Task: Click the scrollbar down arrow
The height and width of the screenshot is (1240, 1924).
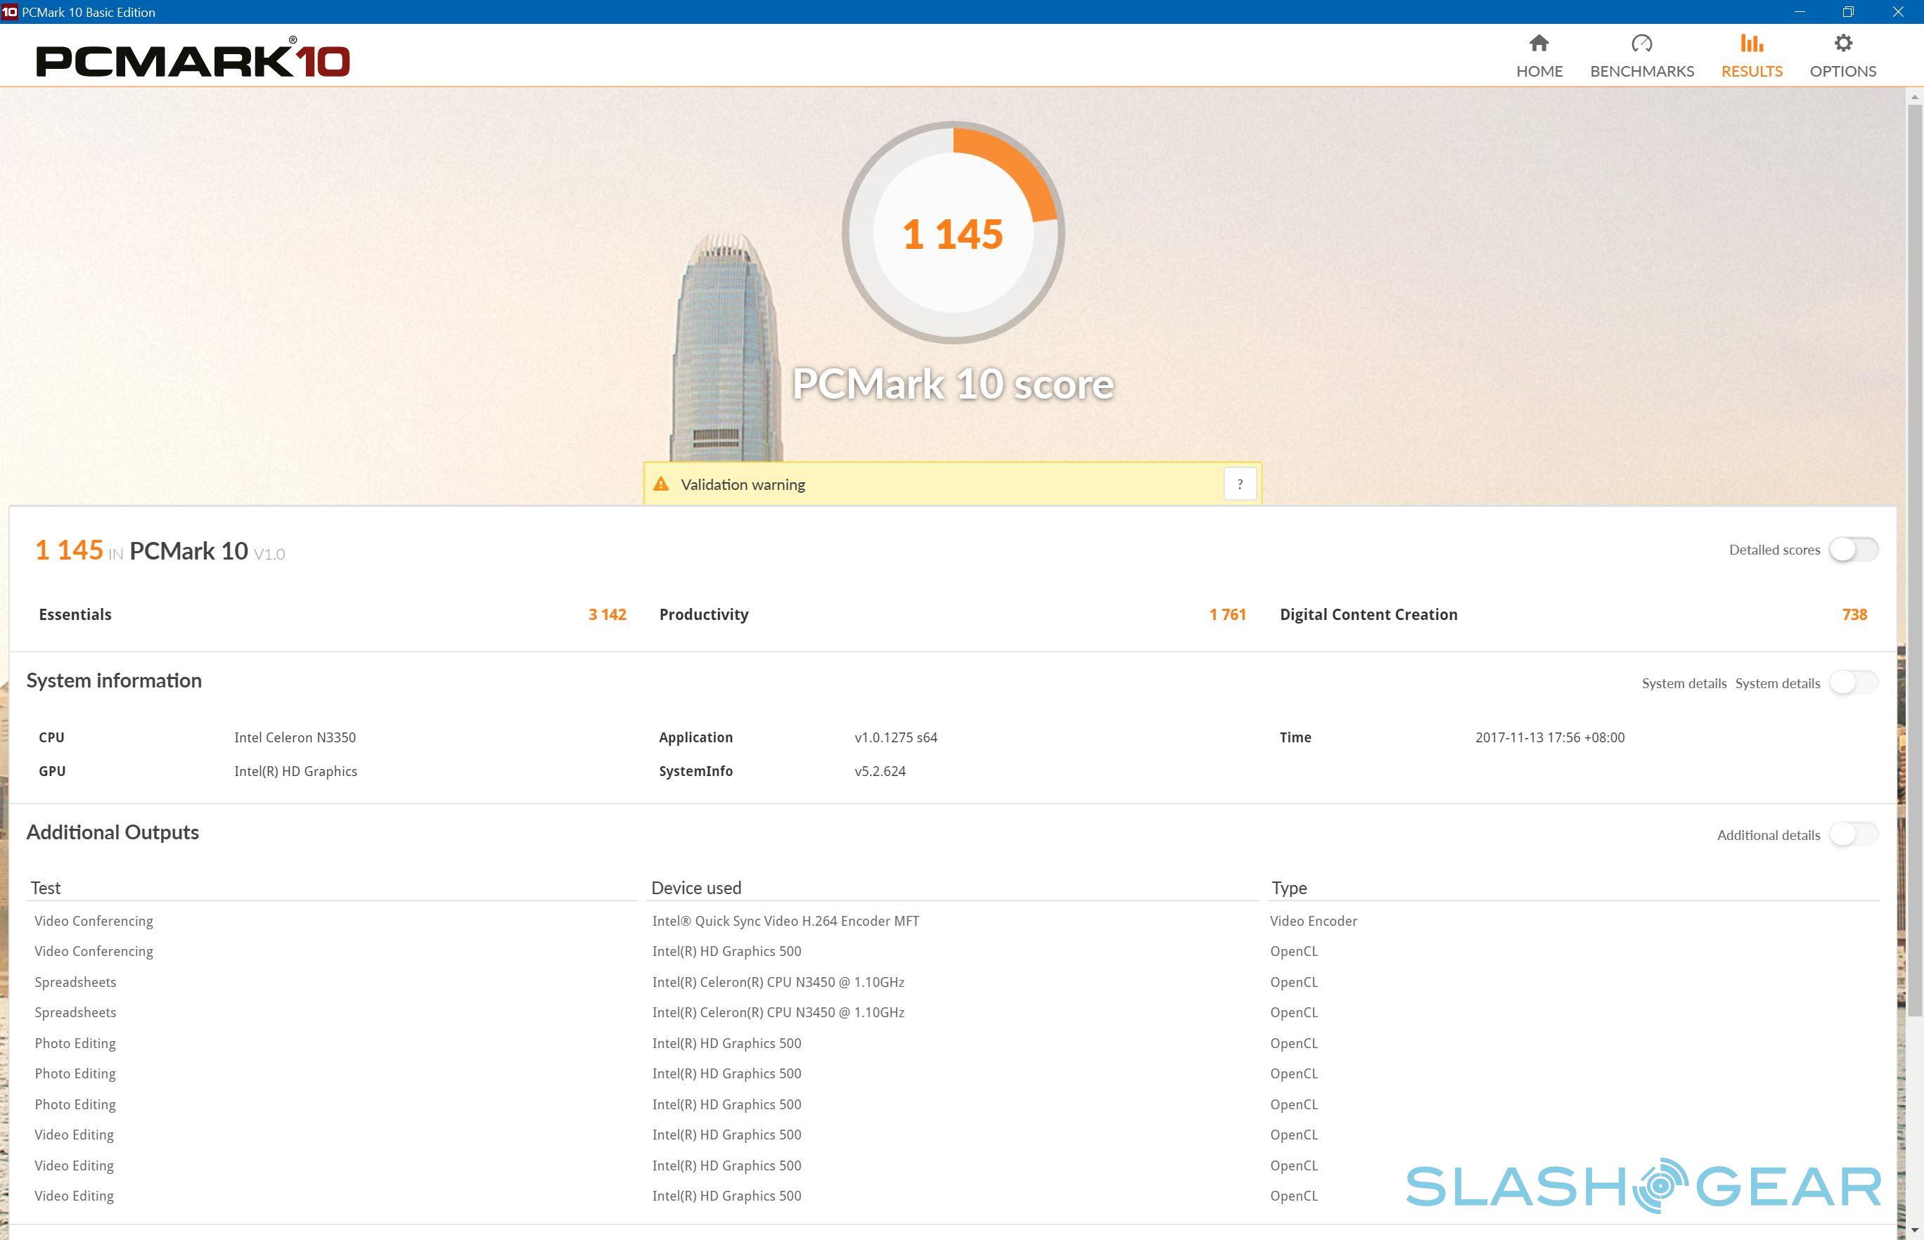Action: (1914, 1231)
